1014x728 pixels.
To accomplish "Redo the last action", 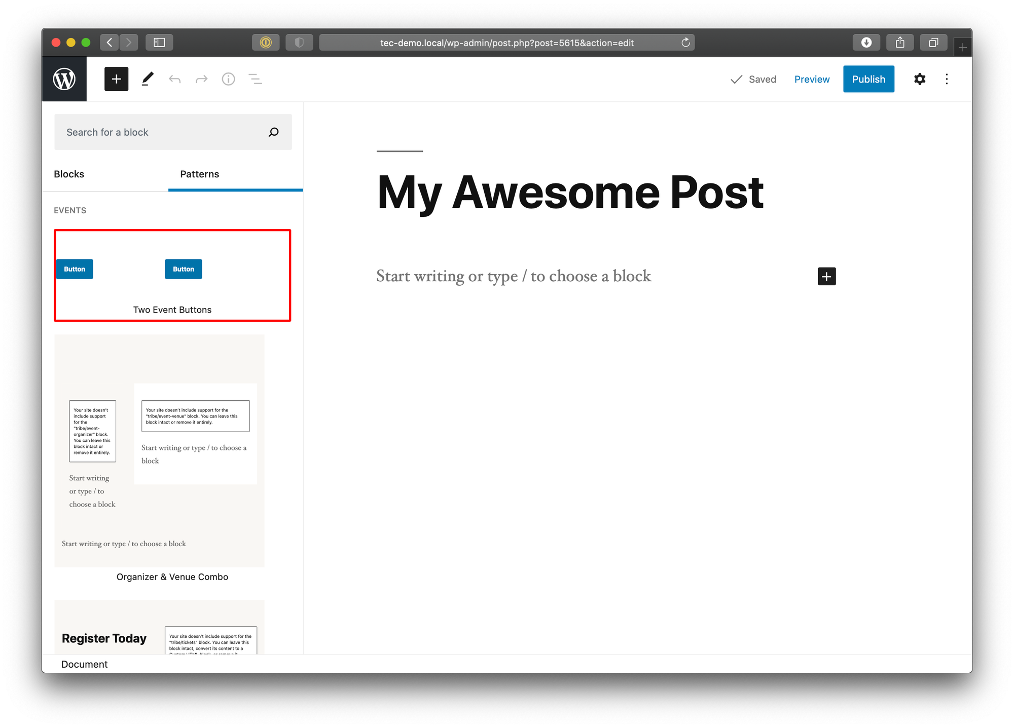I will pyautogui.click(x=201, y=79).
